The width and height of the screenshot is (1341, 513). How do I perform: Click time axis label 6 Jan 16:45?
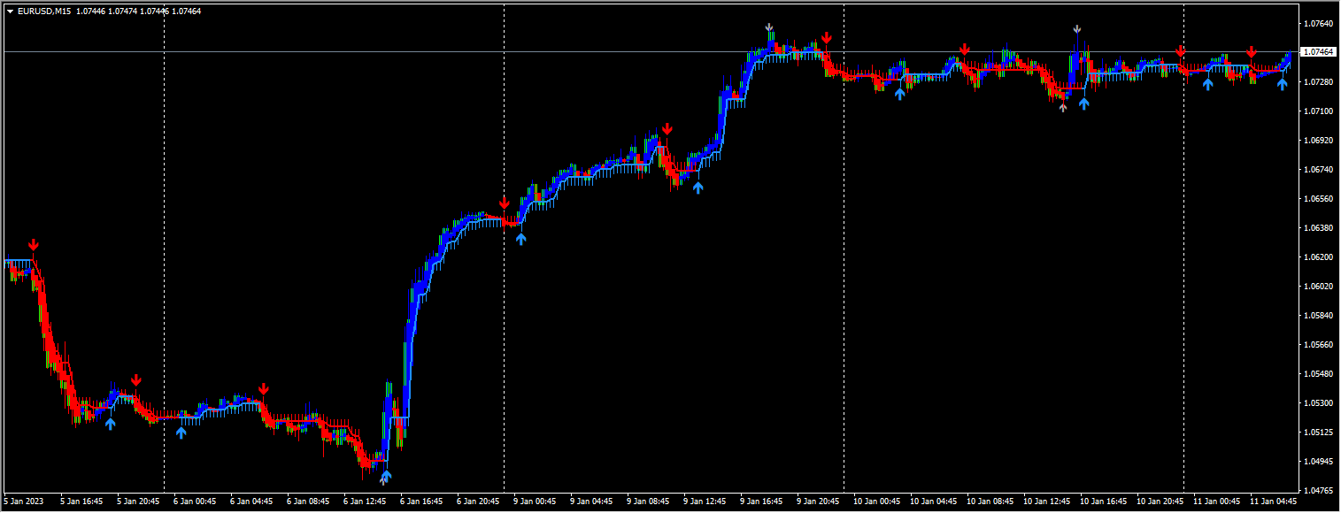point(421,502)
